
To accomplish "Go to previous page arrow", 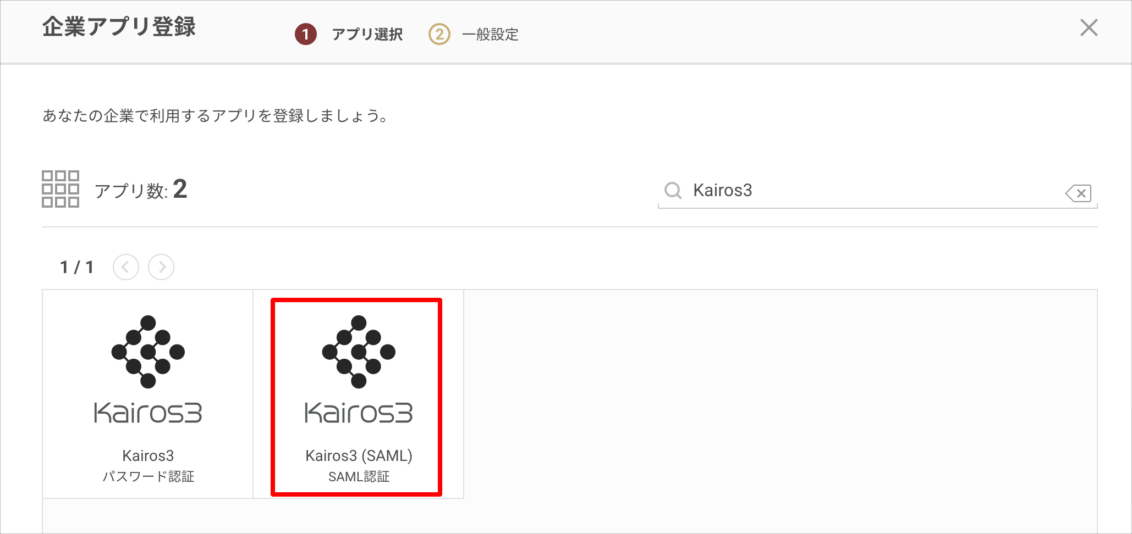I will [126, 267].
